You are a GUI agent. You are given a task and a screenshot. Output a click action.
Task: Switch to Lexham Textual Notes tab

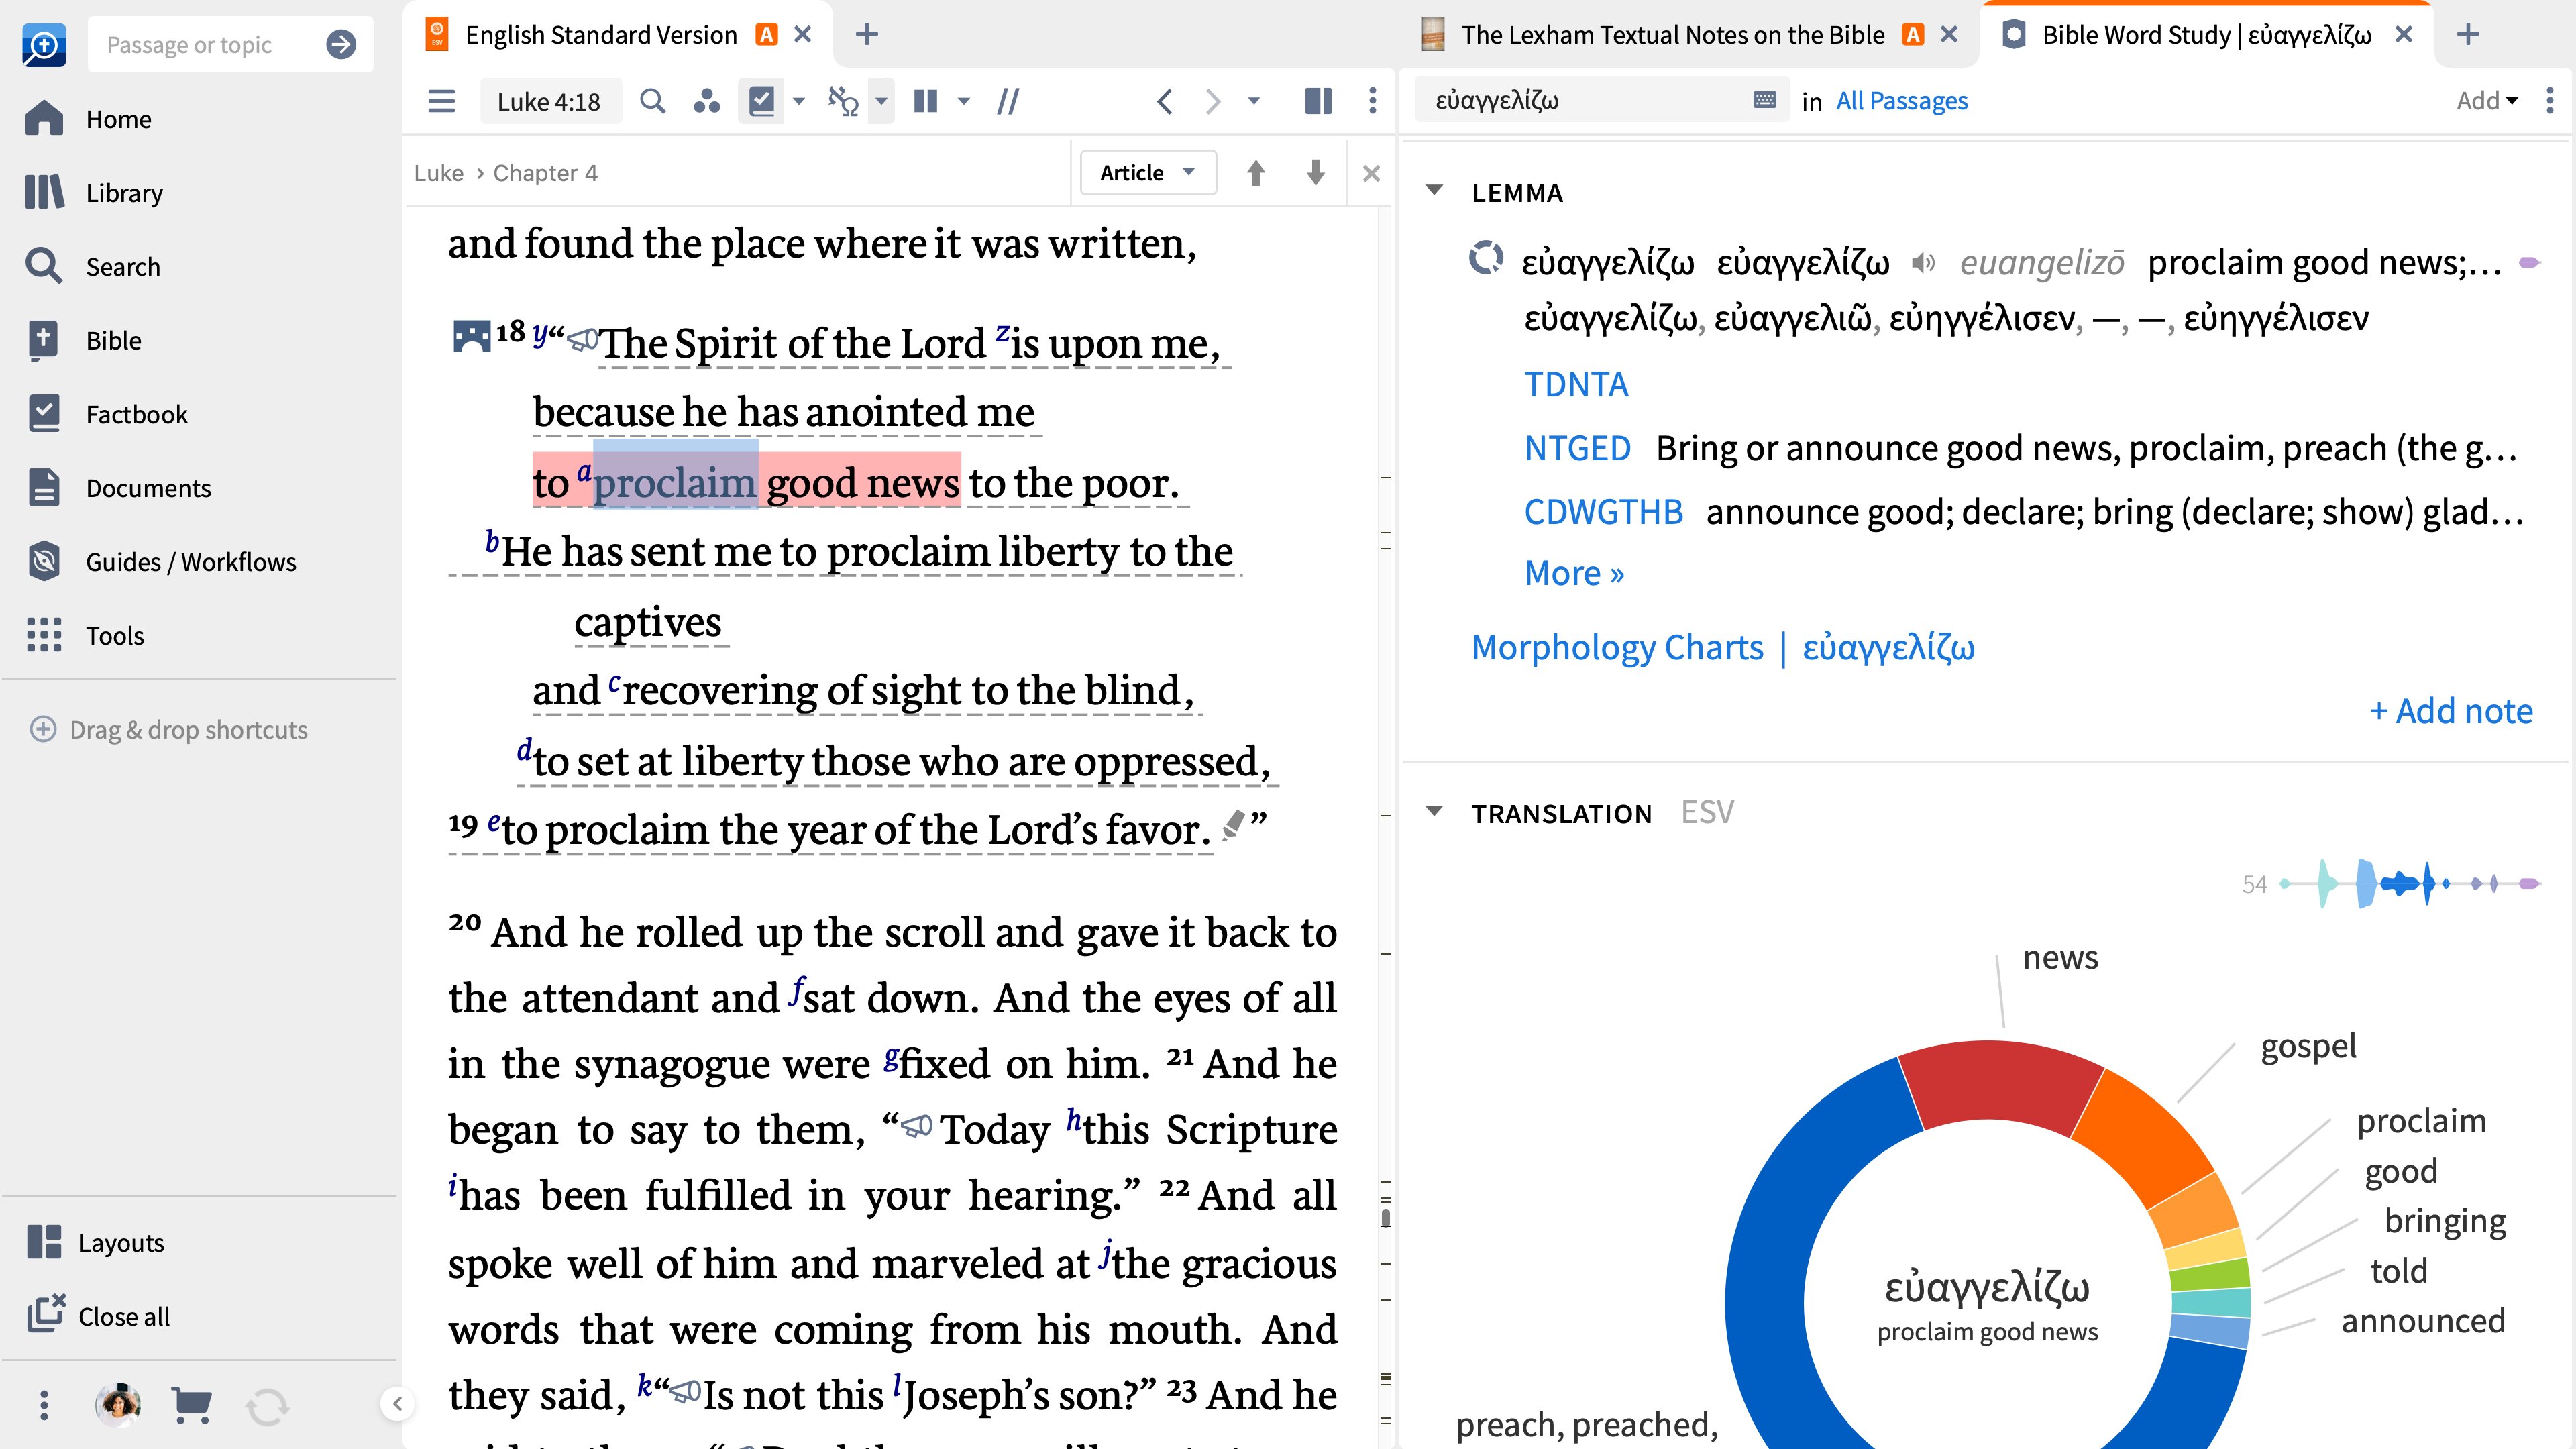1672,35
